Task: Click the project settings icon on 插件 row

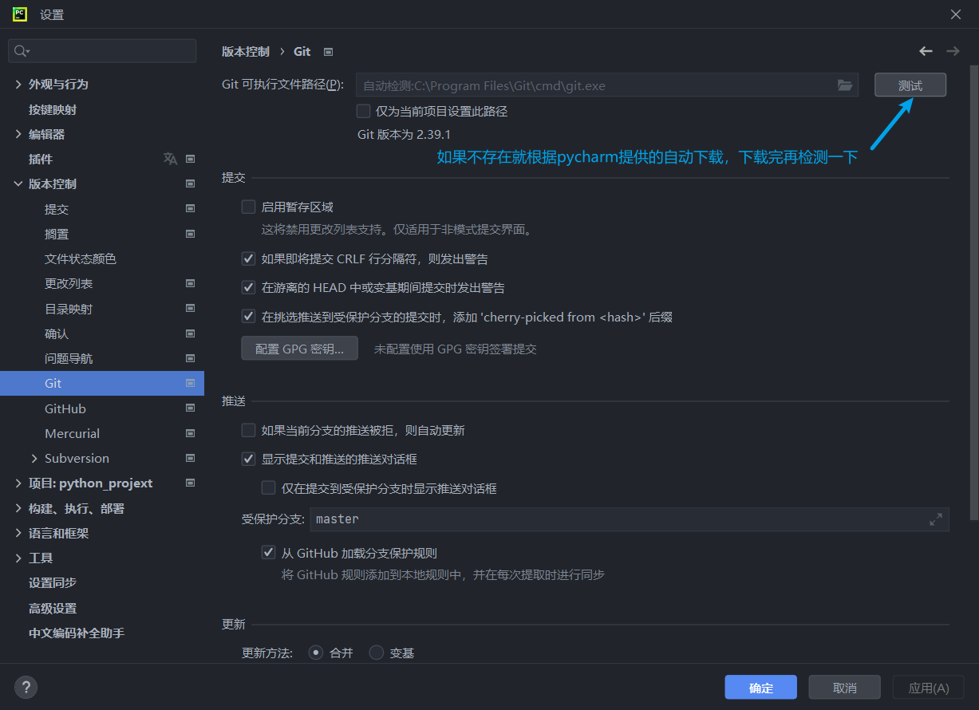Action: (190, 159)
